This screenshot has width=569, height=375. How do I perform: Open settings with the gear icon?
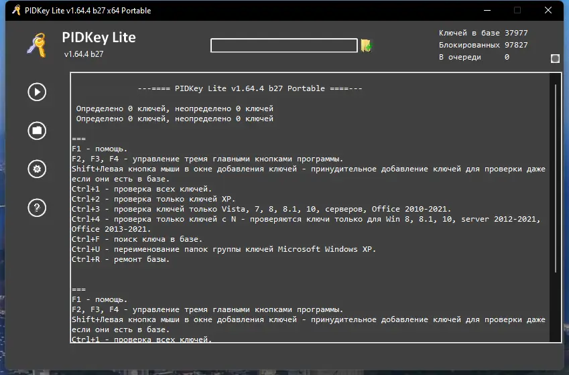click(37, 169)
